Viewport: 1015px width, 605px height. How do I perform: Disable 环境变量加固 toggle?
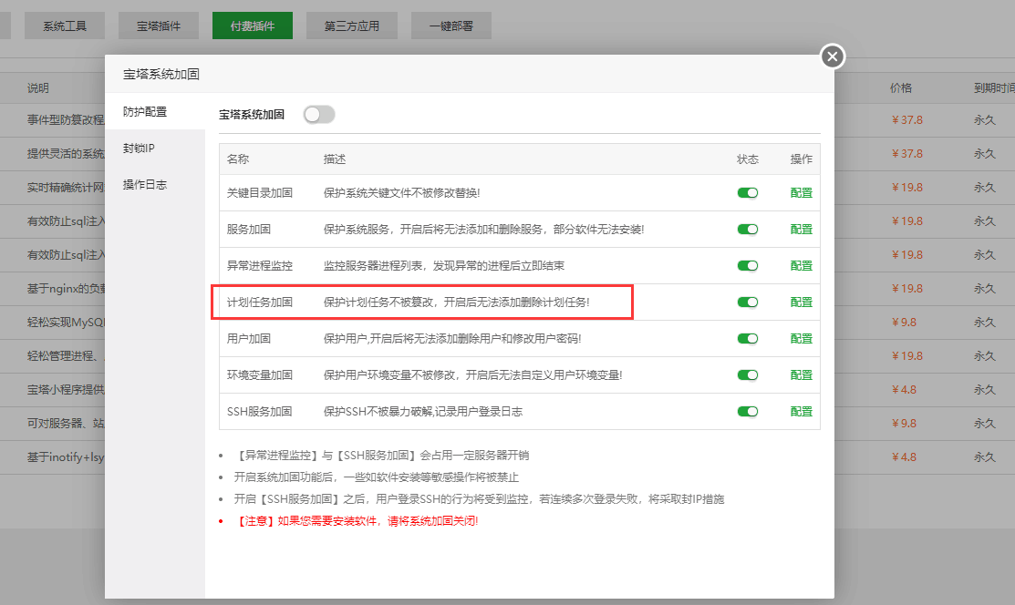(x=748, y=375)
